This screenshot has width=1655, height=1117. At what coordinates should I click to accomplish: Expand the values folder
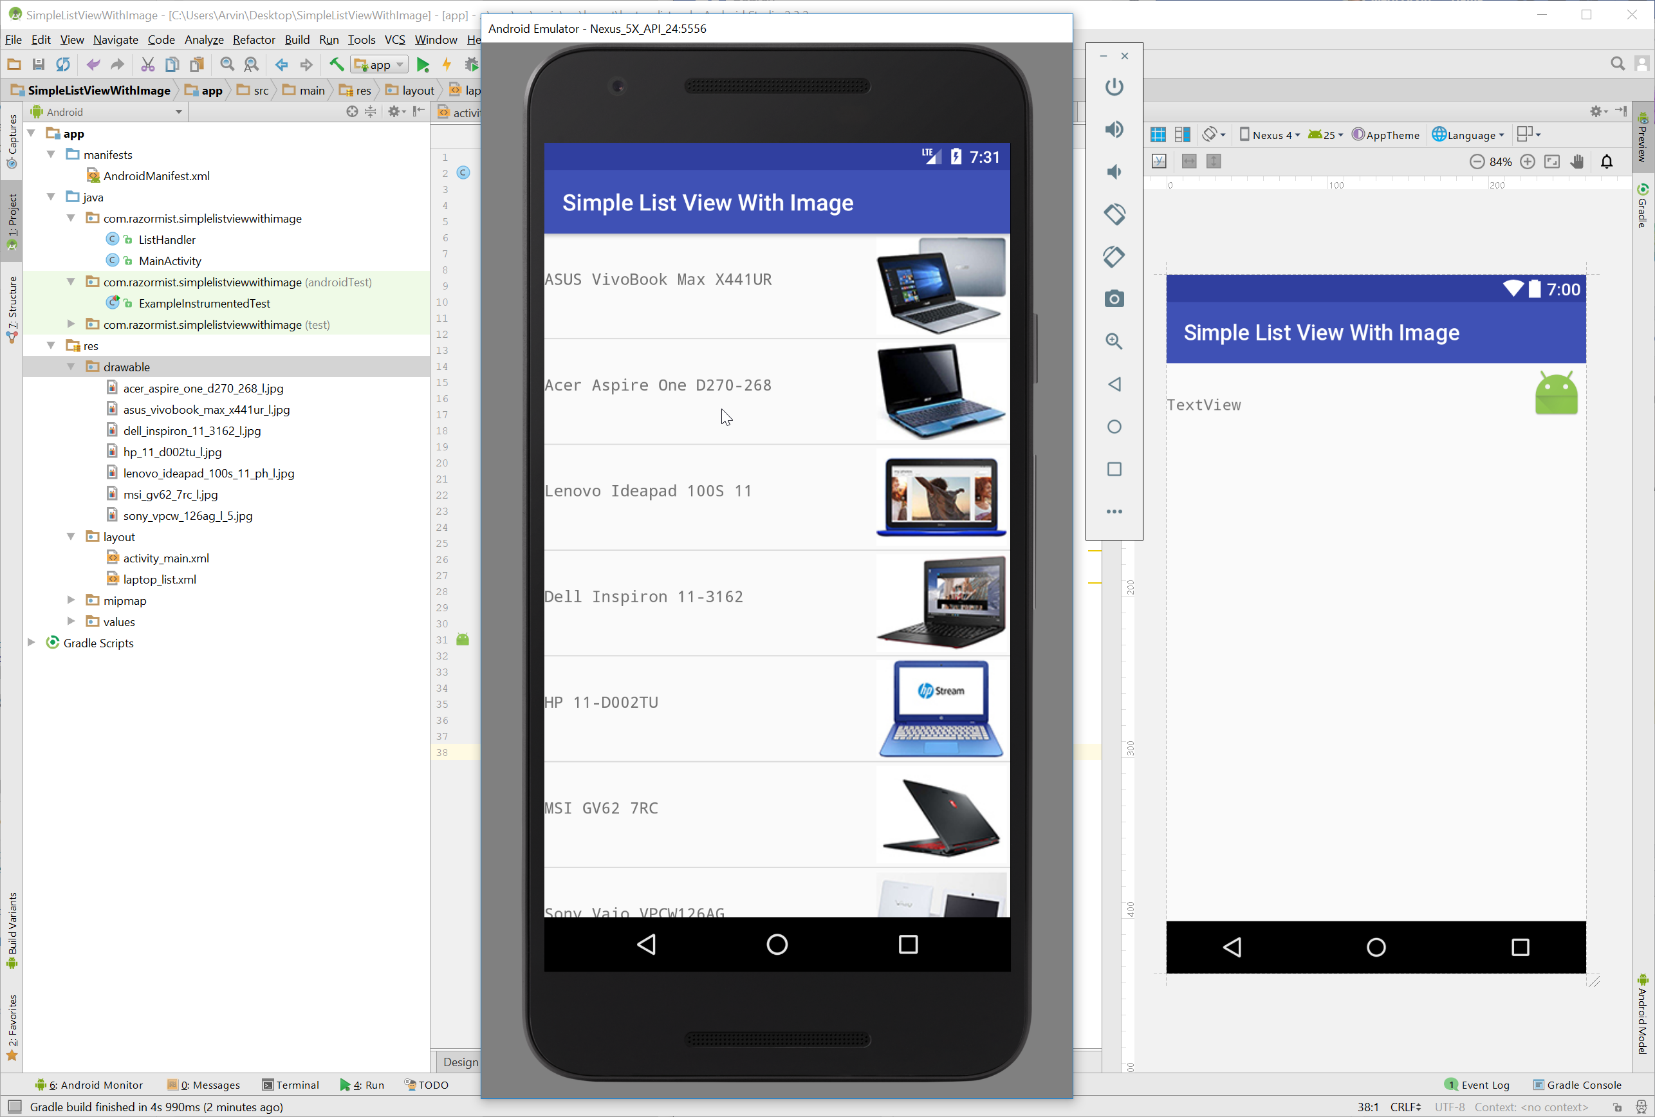(71, 622)
